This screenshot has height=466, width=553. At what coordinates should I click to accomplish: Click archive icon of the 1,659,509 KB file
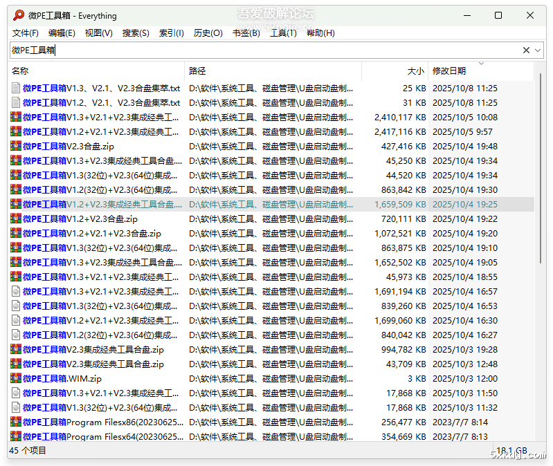16,204
